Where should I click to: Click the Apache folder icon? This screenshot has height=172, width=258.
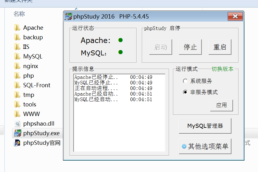pos(17,28)
